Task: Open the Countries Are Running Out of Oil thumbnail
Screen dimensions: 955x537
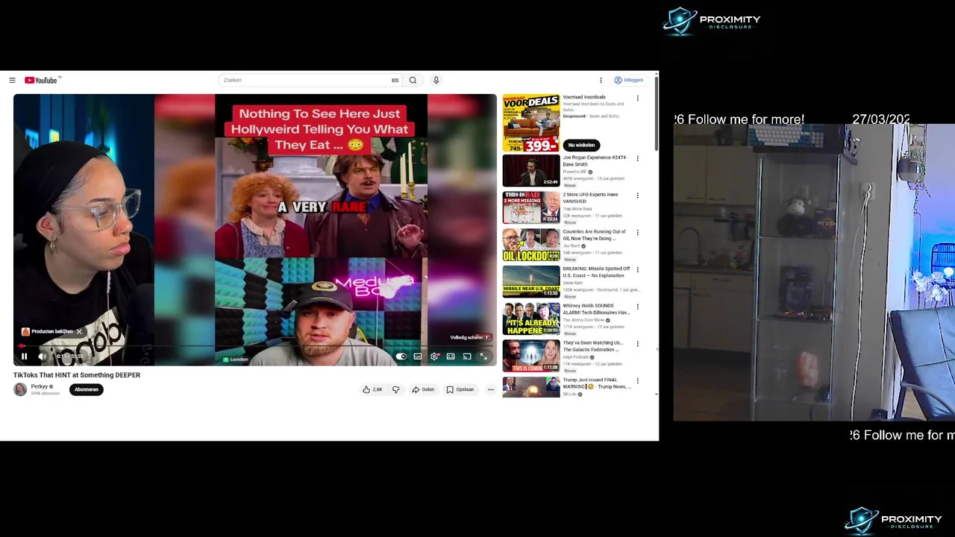Action: 531,245
